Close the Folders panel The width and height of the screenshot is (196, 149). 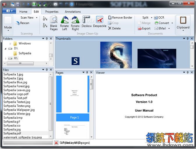click(51, 39)
